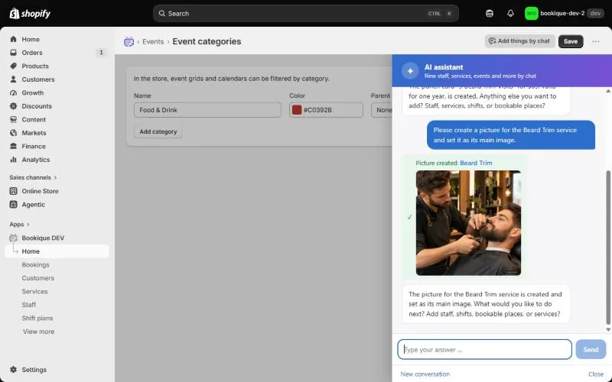Open store menu bookique-dev-2
The width and height of the screenshot is (612, 382).
click(x=564, y=13)
